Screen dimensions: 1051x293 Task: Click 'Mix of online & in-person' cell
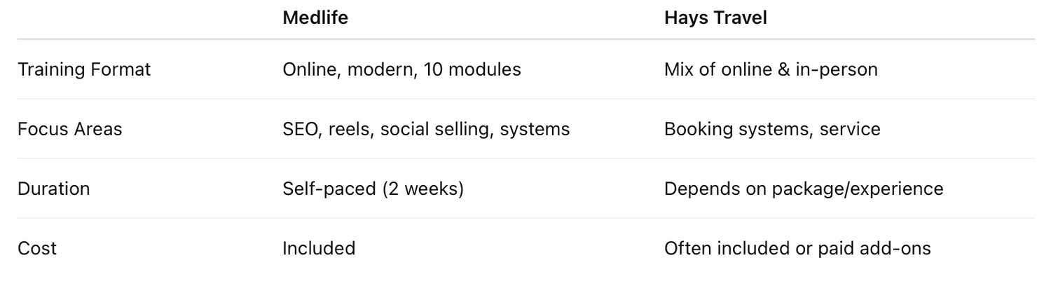pyautogui.click(x=771, y=69)
